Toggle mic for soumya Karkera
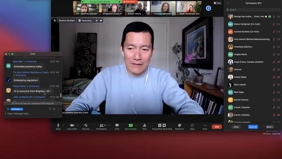282x159 pixels. (274, 31)
